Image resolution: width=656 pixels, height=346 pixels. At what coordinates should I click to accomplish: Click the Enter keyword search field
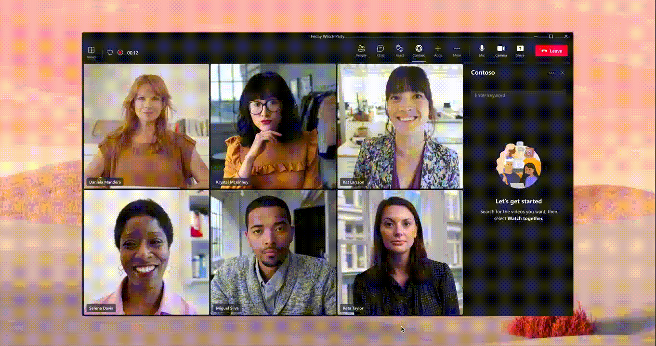click(518, 95)
